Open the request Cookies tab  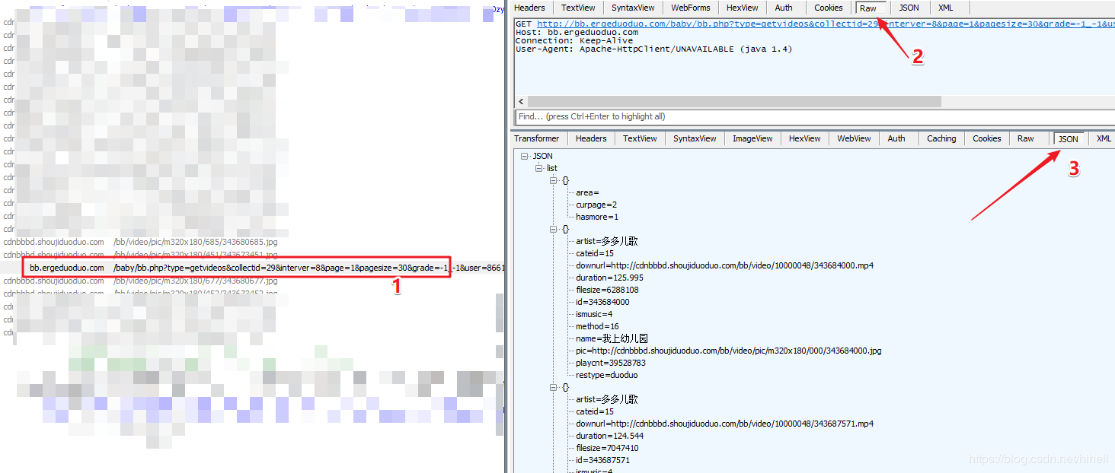(x=829, y=8)
